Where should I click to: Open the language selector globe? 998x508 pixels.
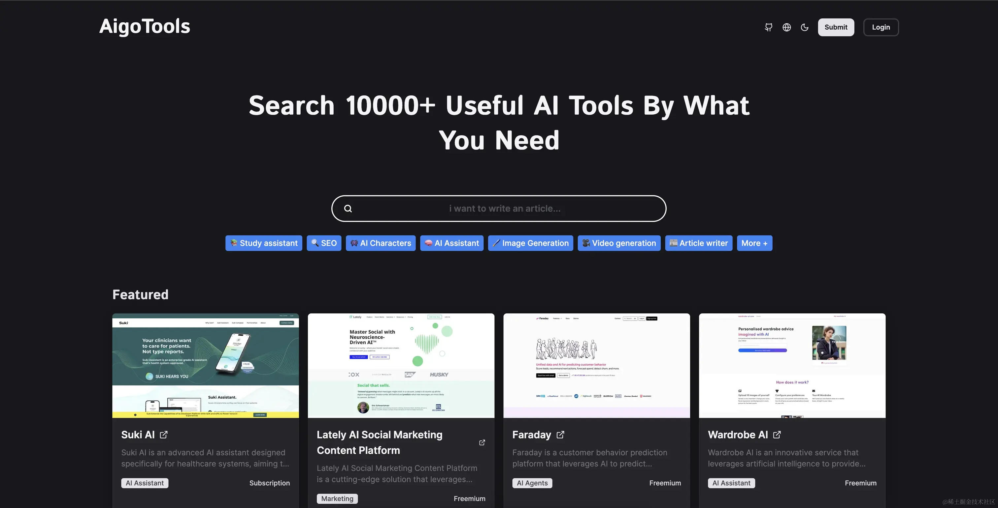[786, 27]
